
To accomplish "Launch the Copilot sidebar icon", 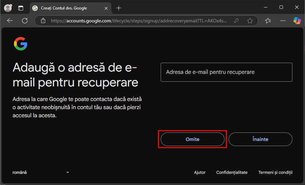I will tap(297, 21).
